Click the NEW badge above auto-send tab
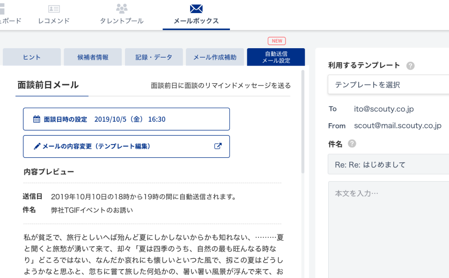The width and height of the screenshot is (449, 278). (x=277, y=41)
